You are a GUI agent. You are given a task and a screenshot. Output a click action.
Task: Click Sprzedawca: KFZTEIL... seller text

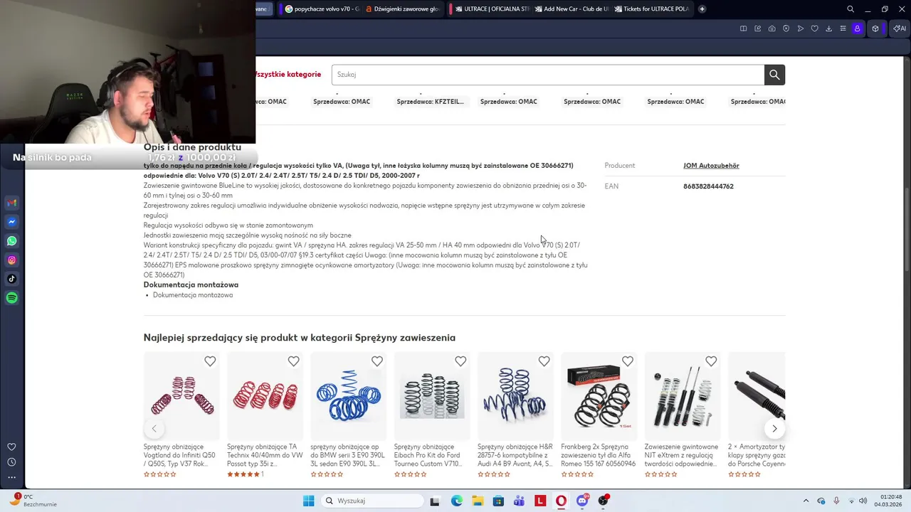[430, 102]
